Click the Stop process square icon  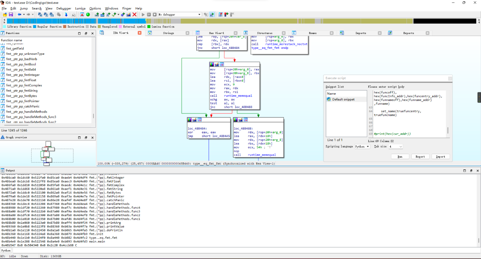[x=154, y=14]
